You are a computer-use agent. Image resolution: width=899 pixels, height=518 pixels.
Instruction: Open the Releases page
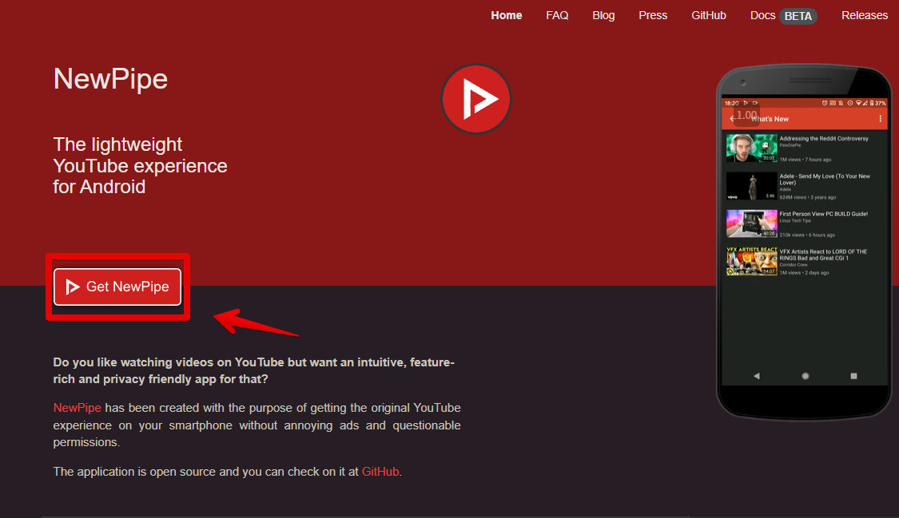(864, 15)
